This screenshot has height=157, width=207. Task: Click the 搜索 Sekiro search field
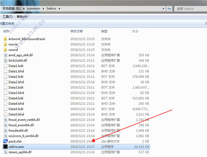point(190,8)
